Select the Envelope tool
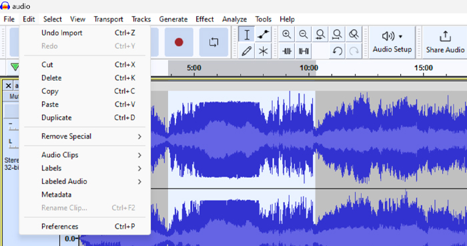467x246 pixels. point(264,35)
